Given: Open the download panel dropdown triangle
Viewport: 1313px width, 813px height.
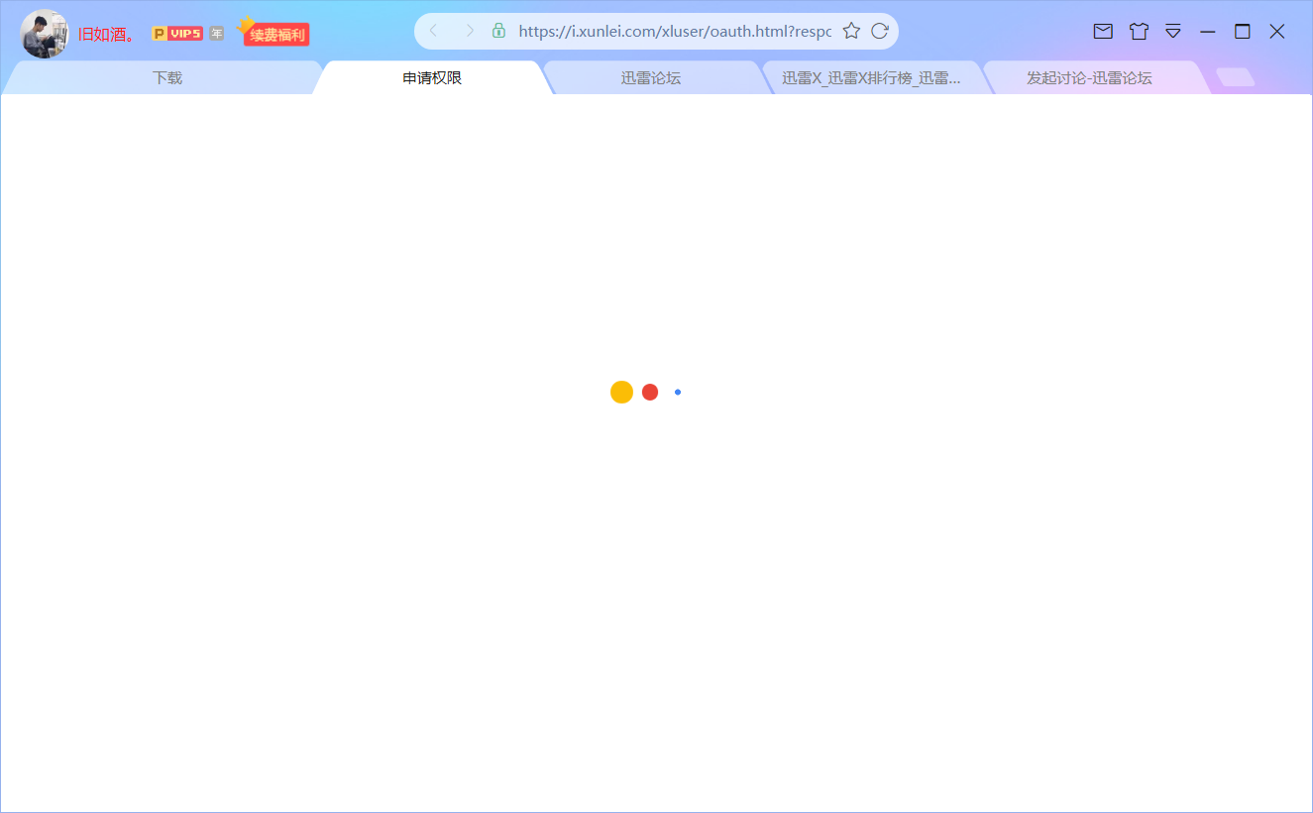Looking at the screenshot, I should tap(1173, 31).
